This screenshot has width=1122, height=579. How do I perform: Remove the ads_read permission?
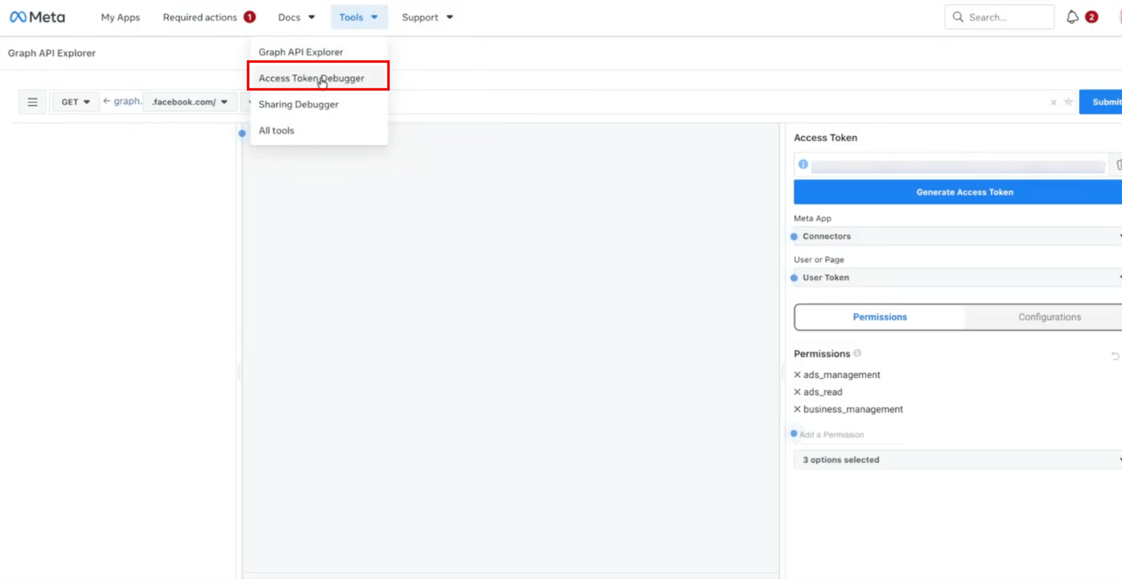tap(797, 392)
